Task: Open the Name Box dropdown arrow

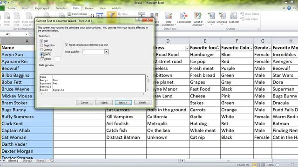Action: click(x=26, y=34)
